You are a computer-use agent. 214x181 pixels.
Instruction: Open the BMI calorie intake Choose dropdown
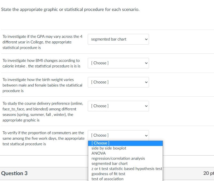pyautogui.click(x=118, y=63)
